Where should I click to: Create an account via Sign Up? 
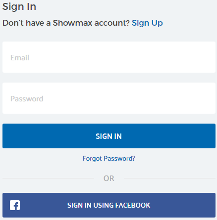(x=147, y=23)
